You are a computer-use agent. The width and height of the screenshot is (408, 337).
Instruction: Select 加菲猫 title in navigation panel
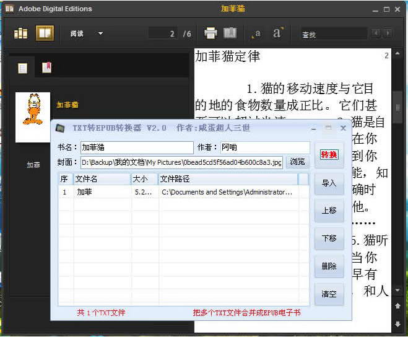coord(67,105)
